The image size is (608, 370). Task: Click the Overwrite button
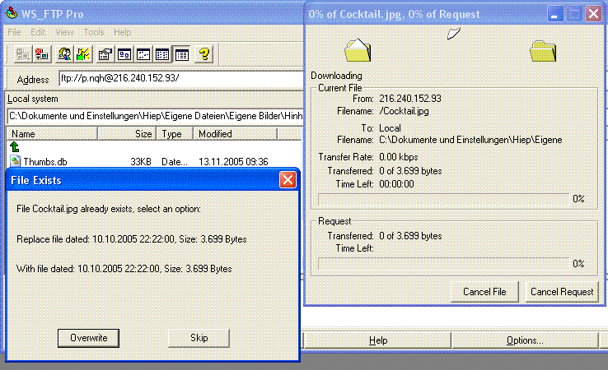coord(88,338)
